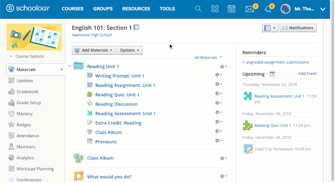Image resolution: width=335 pixels, height=183 pixels.
Task: Open the All Materials filter dropdown
Action: click(x=208, y=58)
